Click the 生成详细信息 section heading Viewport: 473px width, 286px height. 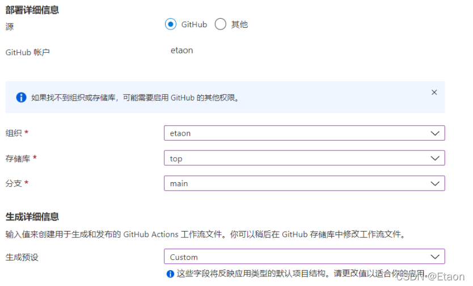point(32,217)
